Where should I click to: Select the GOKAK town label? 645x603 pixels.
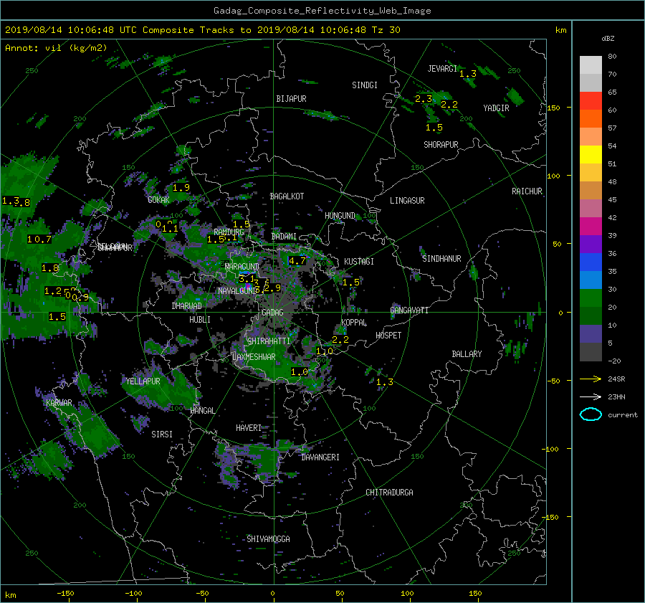pos(158,199)
